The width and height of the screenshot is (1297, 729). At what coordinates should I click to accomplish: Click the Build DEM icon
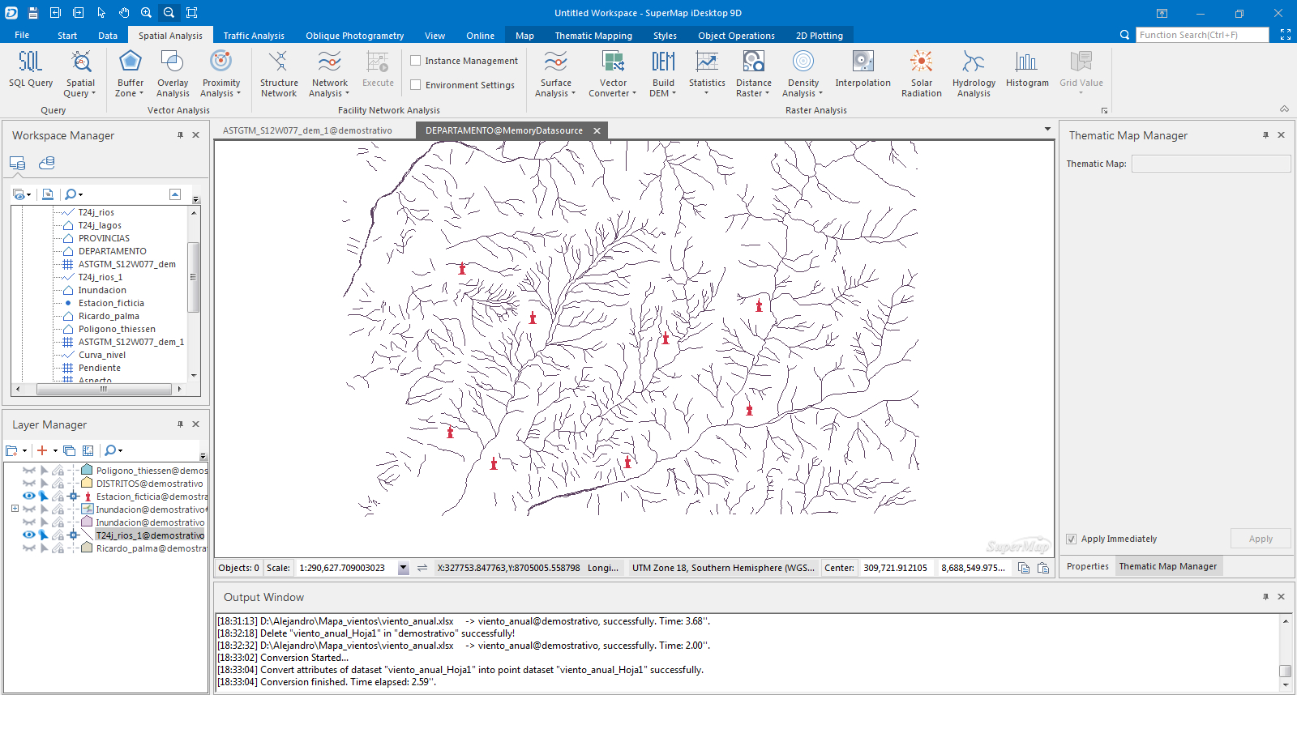pyautogui.click(x=663, y=63)
